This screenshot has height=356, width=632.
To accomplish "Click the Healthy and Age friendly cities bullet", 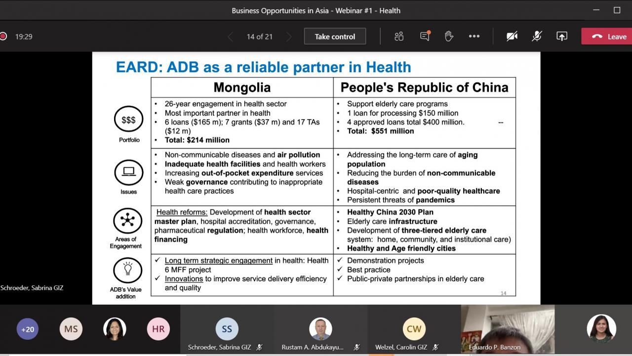I will tap(401, 248).
